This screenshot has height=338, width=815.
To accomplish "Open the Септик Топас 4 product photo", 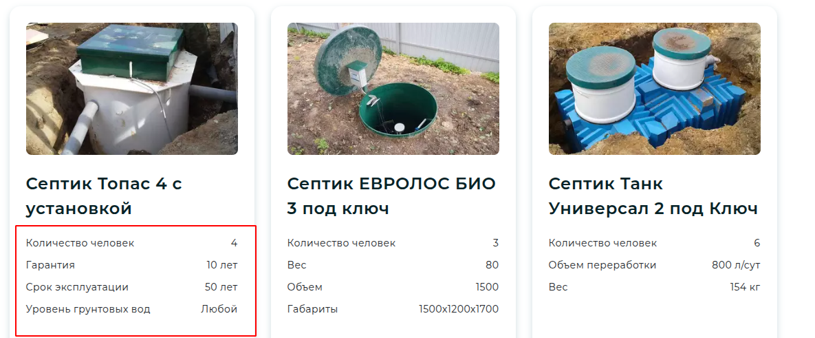I will point(132,88).
